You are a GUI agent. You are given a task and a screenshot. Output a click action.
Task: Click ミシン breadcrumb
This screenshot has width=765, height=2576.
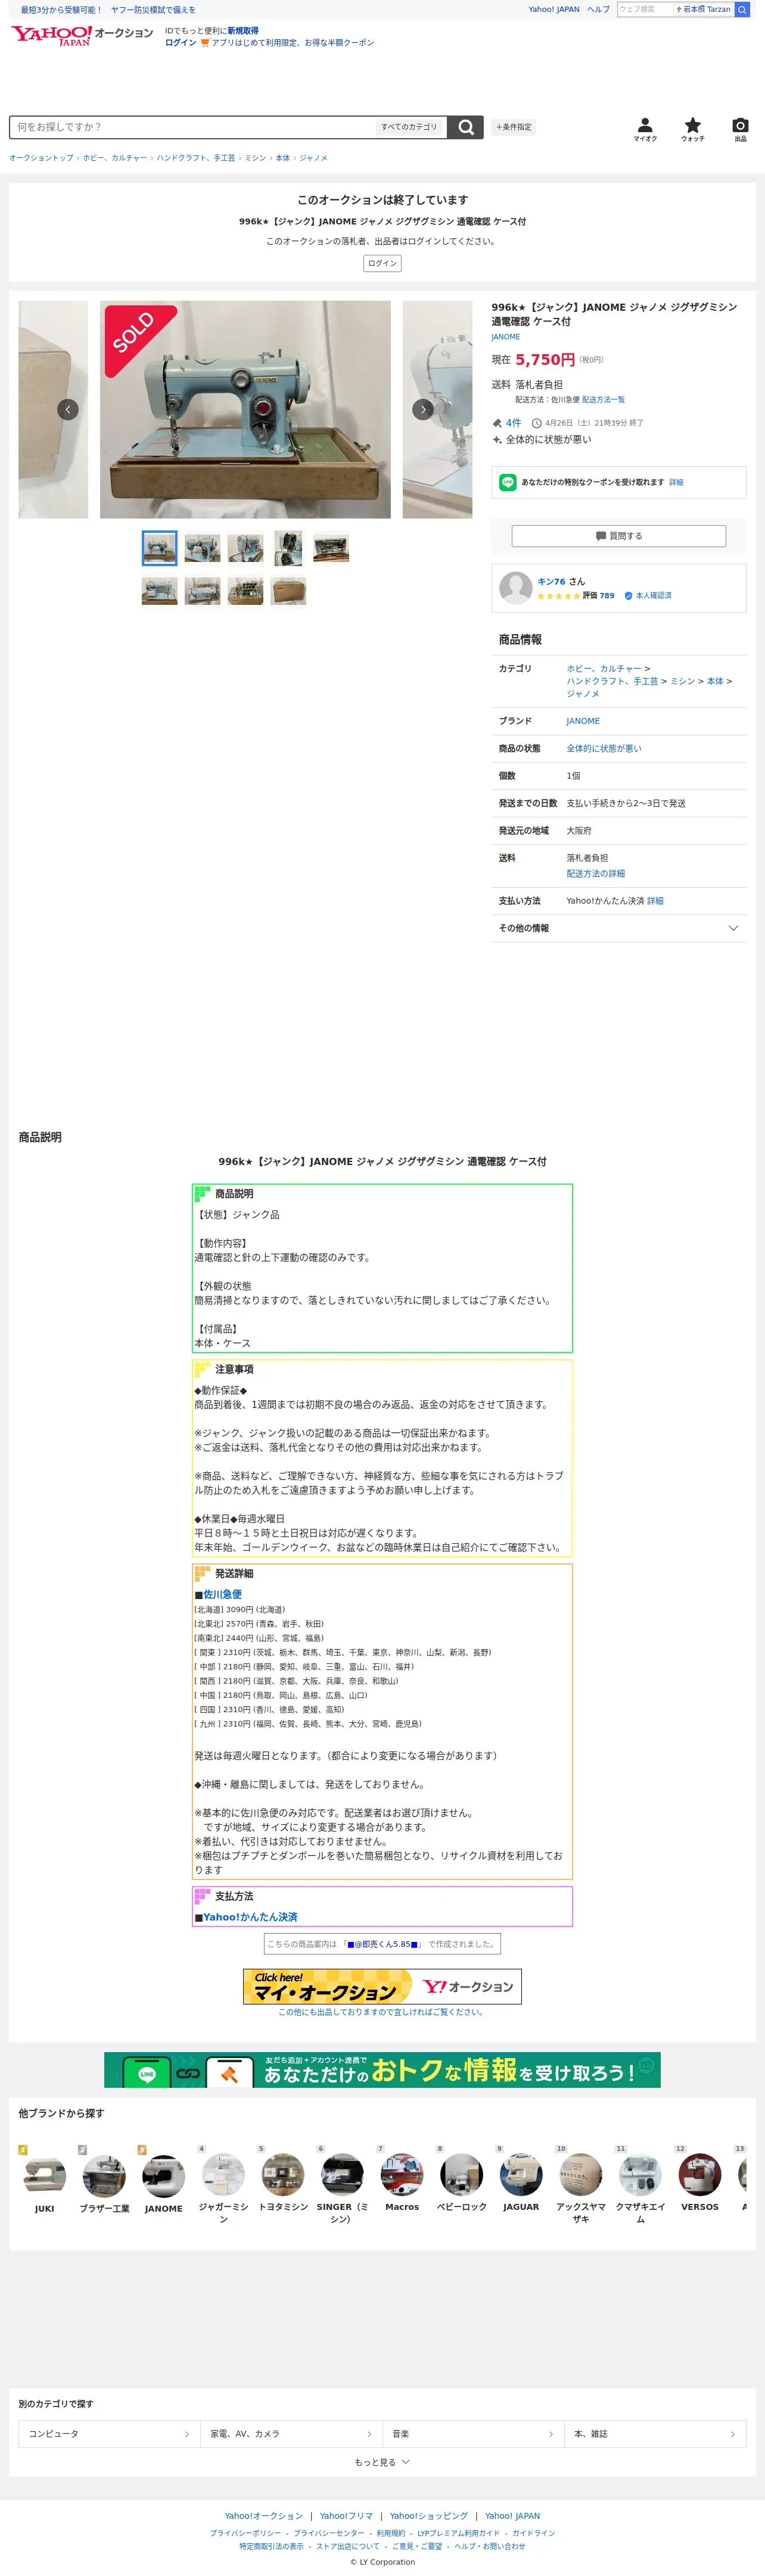(x=256, y=158)
